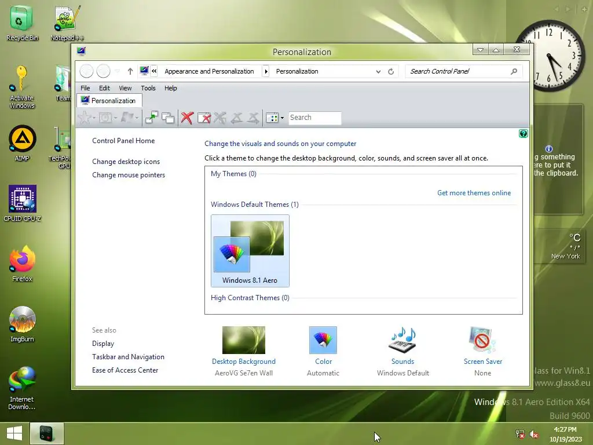
Task: Open the Activate Windows desktop shortcut
Action: click(21, 87)
